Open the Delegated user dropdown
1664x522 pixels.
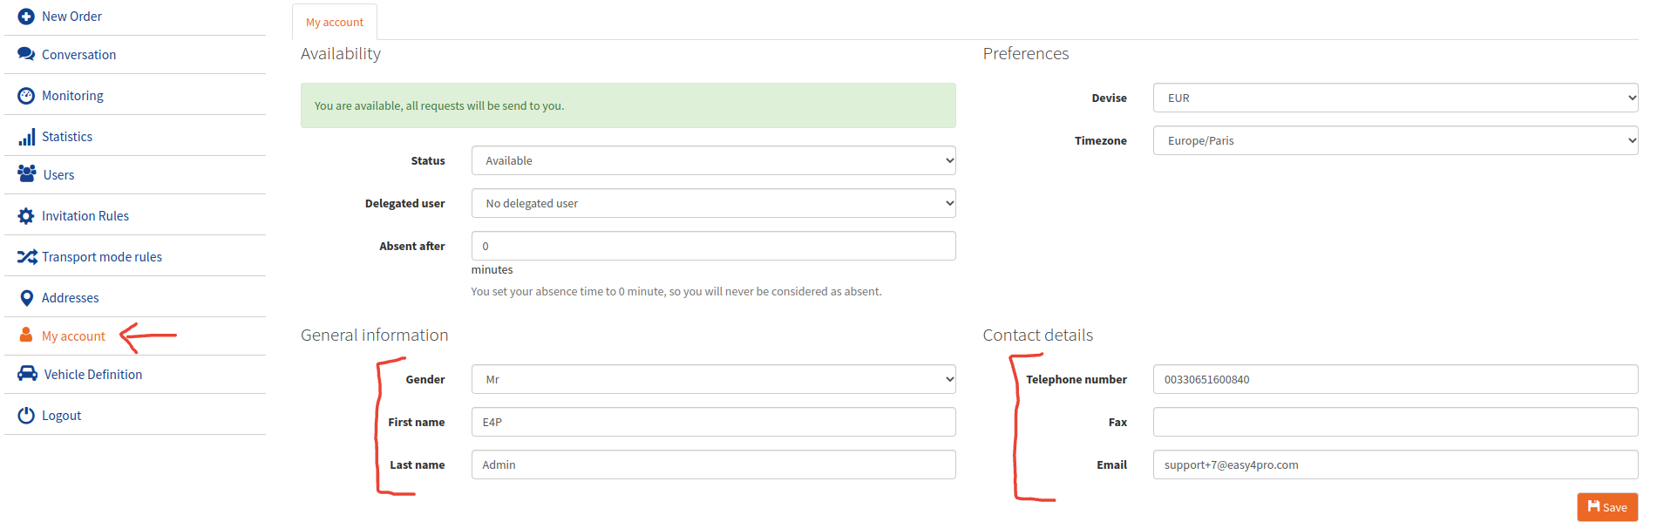coord(713,203)
